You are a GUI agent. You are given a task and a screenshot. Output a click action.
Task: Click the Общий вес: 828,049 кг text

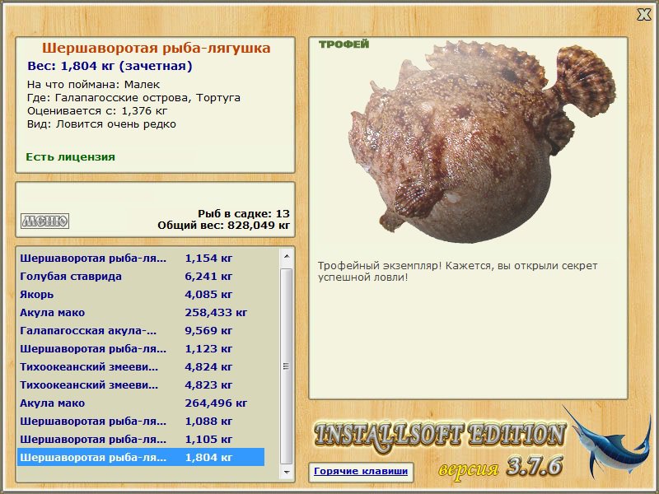tap(223, 225)
